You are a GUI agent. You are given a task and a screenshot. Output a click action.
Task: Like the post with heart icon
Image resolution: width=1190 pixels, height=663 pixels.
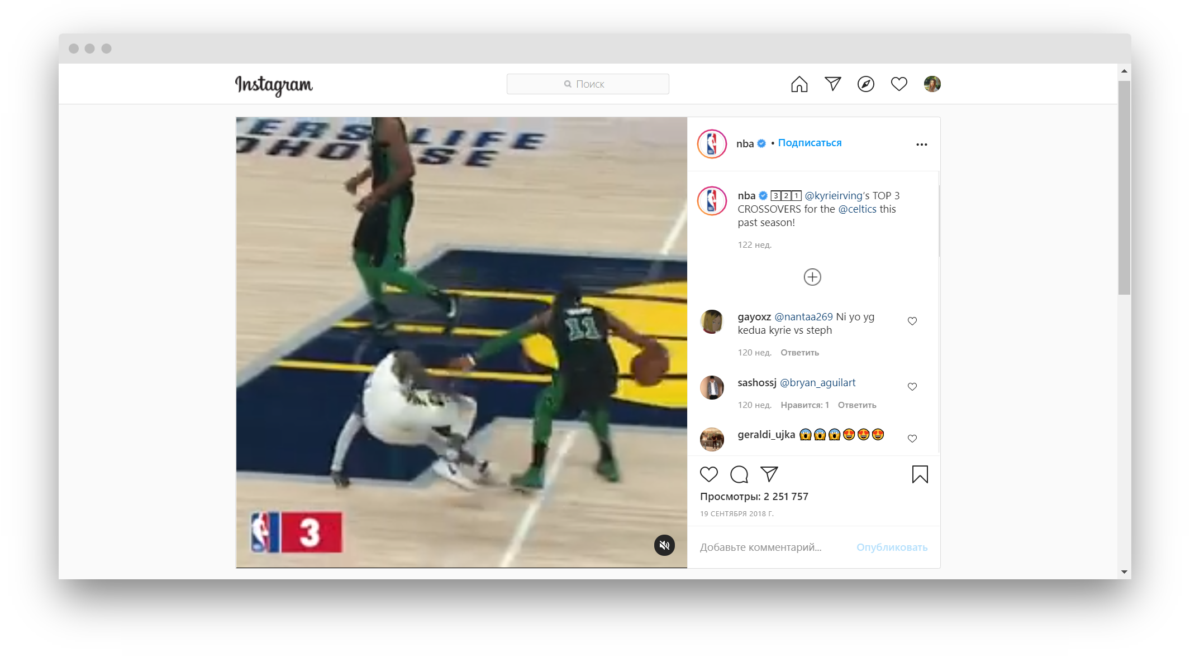(708, 474)
